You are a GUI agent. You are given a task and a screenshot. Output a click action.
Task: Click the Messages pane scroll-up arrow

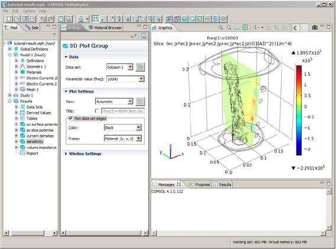(x=328, y=192)
